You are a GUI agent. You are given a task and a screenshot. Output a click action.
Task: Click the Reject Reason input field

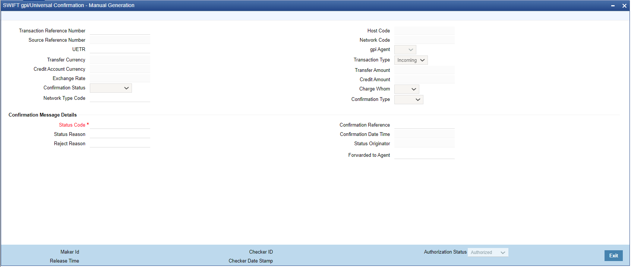[x=120, y=143]
